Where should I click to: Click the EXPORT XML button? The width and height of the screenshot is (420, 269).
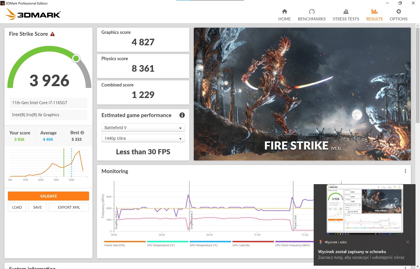(x=69, y=207)
